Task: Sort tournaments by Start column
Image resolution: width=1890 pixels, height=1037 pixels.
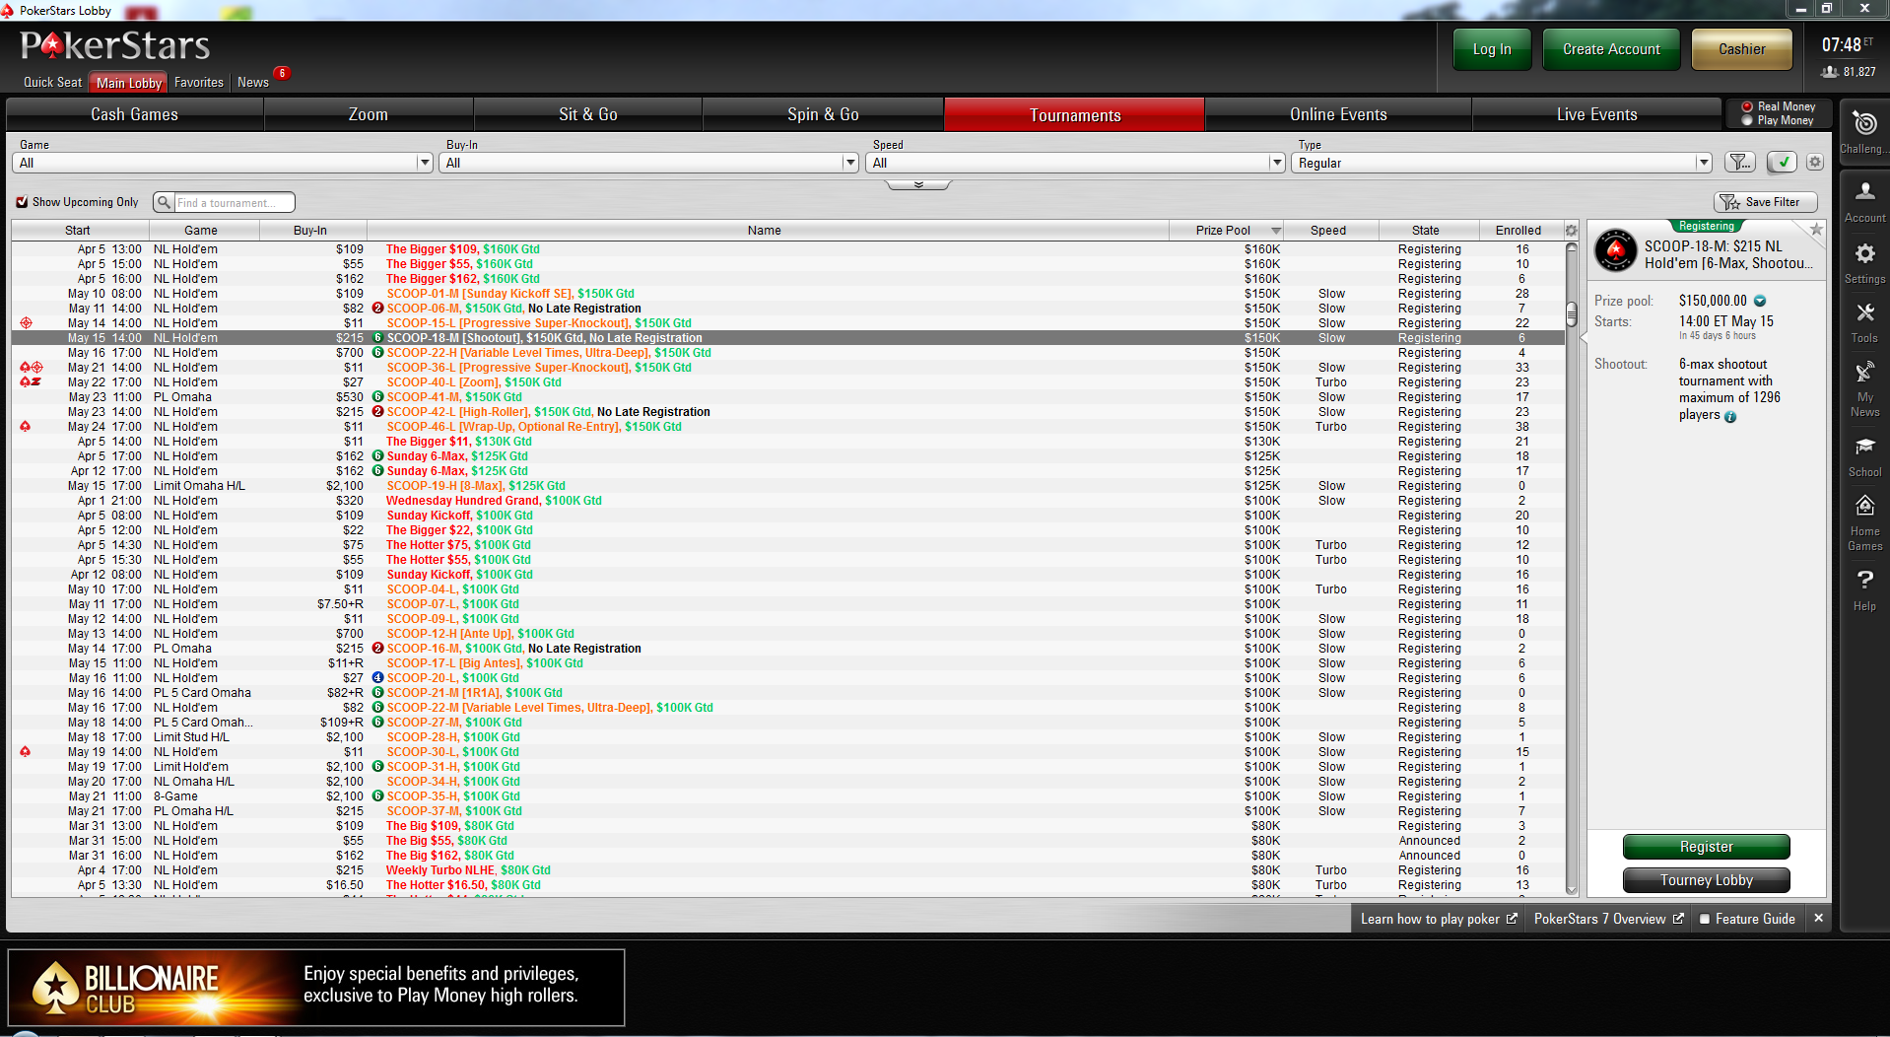Action: [78, 231]
